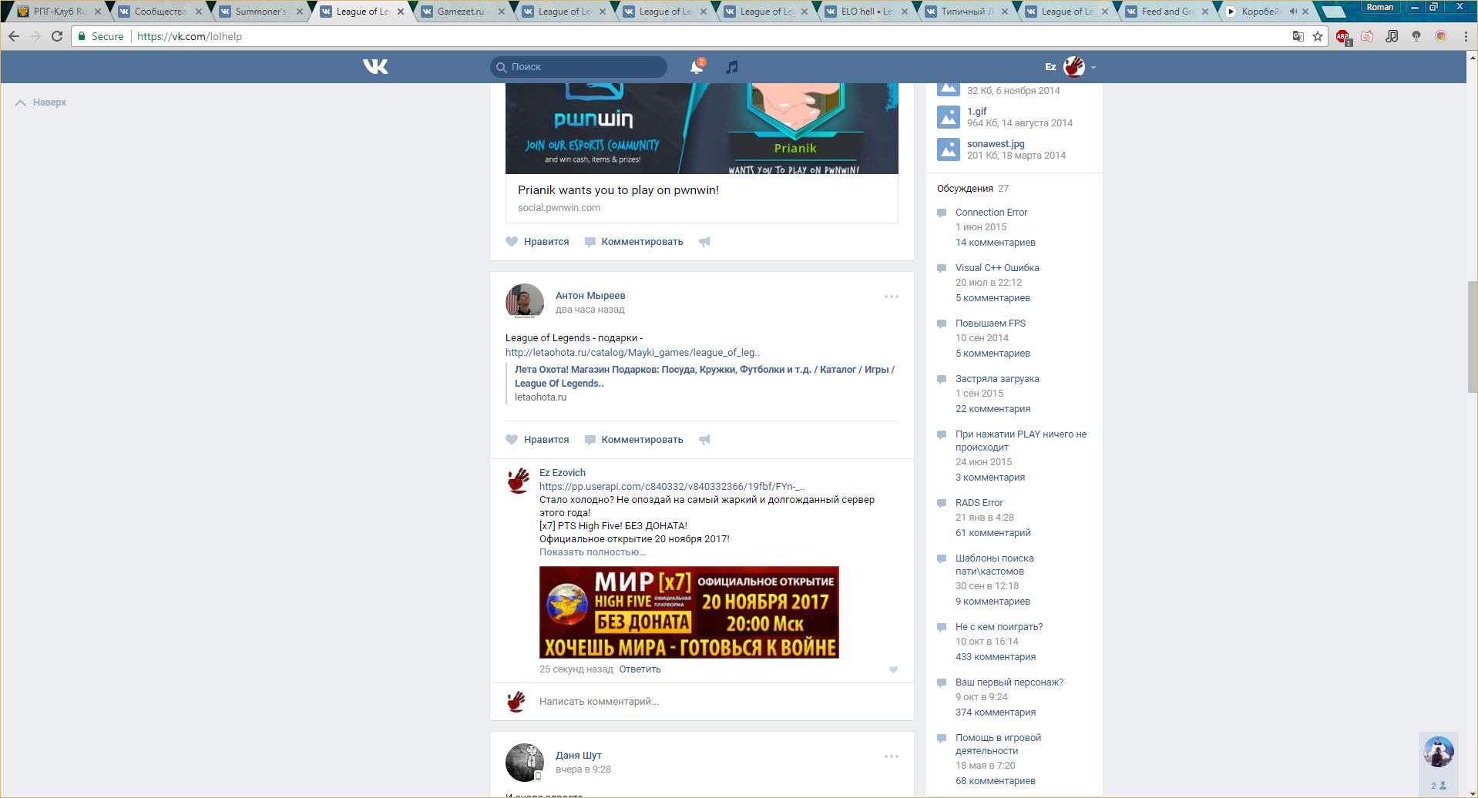The image size is (1478, 798).
Task: Like the Антон Мыреев post (Нравится)
Action: [538, 440]
